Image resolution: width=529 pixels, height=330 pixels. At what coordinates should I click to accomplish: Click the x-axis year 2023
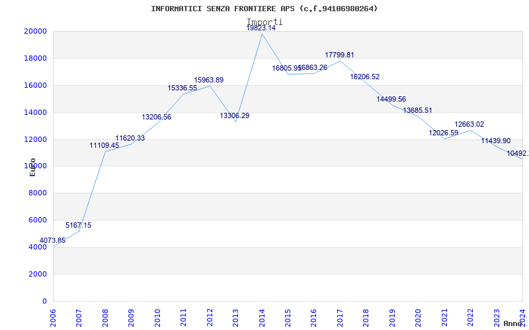(x=497, y=317)
